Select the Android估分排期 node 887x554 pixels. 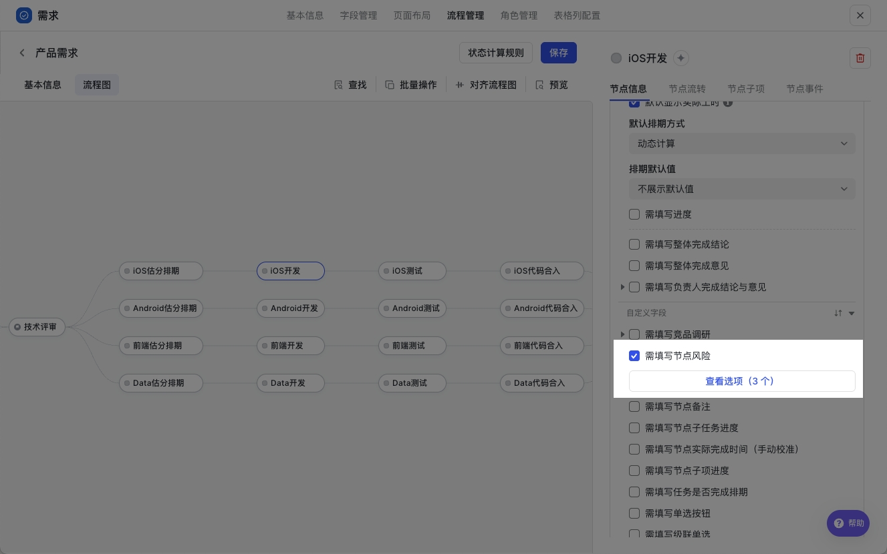pyautogui.click(x=160, y=308)
